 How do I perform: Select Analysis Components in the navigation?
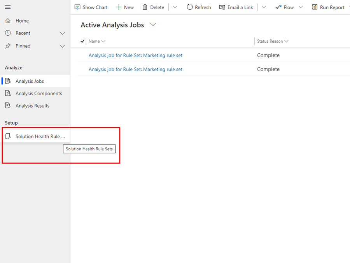coord(36,93)
